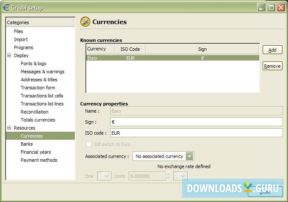
Task: Collapse the Display tree node
Action: 9,55
